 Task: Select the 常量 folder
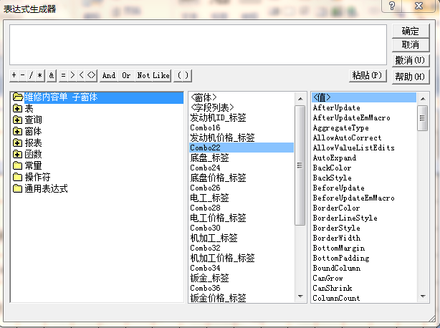33,165
